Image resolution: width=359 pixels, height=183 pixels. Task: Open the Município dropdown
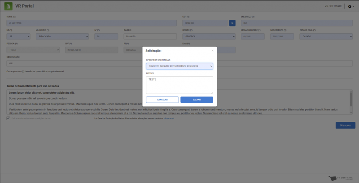62,36
